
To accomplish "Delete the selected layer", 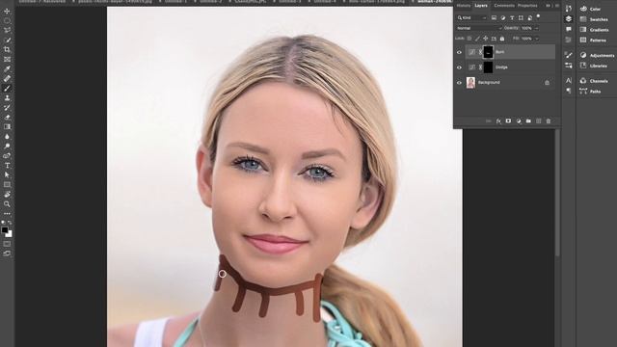I will click(x=549, y=121).
